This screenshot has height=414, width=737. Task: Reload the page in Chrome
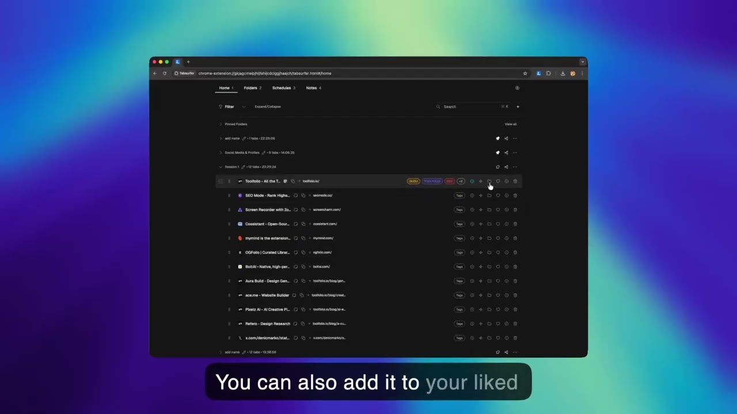coord(165,74)
